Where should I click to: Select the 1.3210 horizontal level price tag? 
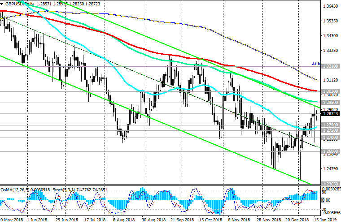coord(330,66)
